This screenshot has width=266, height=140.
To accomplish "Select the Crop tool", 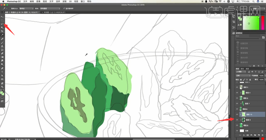I will coord(2,31).
